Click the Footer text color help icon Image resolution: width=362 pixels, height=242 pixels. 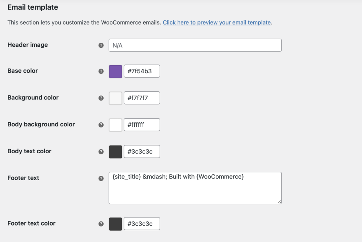coord(101,224)
